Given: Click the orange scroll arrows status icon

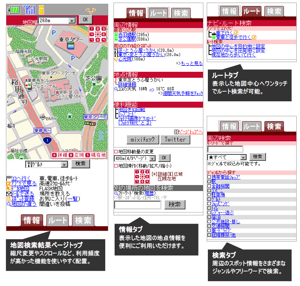Looking at the screenshot, I should point(91,11).
